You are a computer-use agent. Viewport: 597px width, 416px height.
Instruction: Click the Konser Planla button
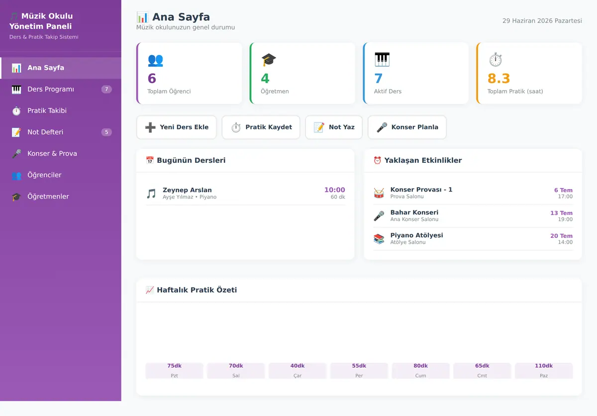tap(407, 127)
